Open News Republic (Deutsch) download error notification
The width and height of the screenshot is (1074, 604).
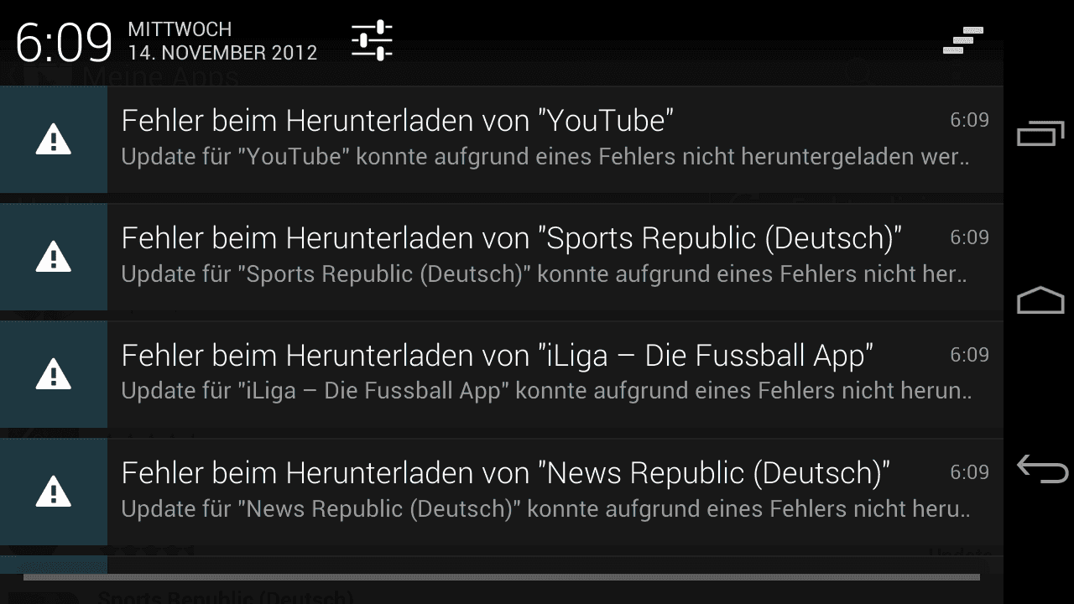(502, 492)
